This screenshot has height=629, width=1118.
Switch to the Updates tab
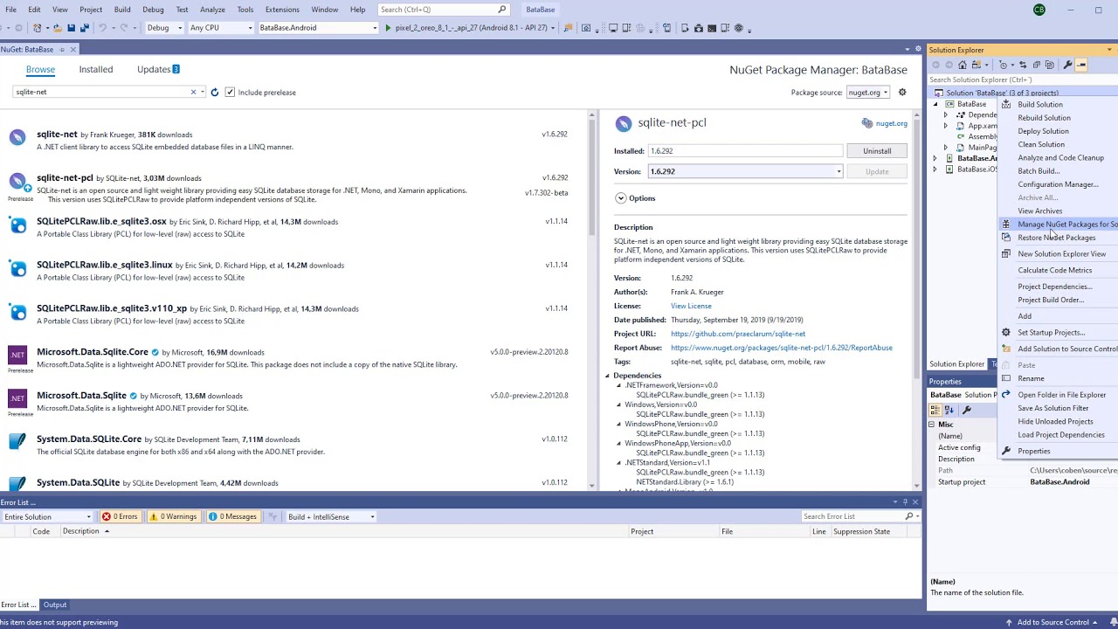click(158, 69)
